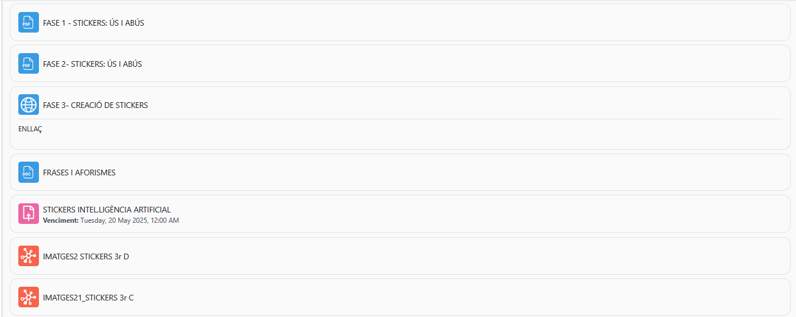The width and height of the screenshot is (796, 317).
Task: Follow the FASE 3- CREACIÓ DE STICKERS link
Action: pos(95,105)
